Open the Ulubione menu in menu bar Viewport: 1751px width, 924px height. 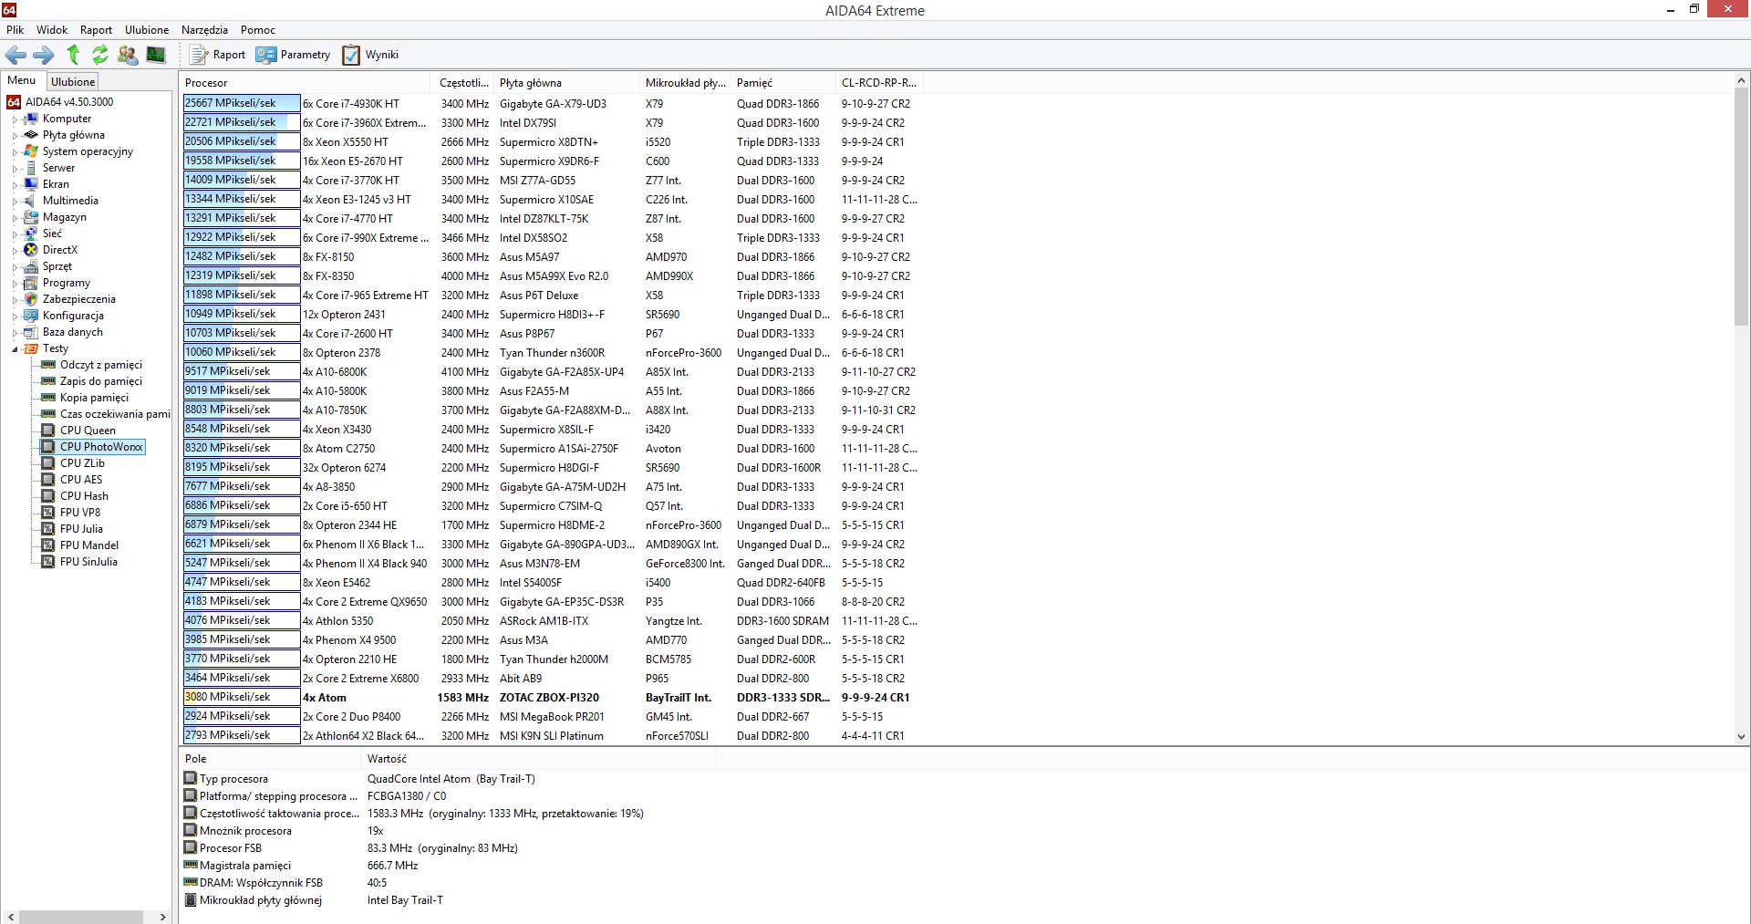click(147, 30)
